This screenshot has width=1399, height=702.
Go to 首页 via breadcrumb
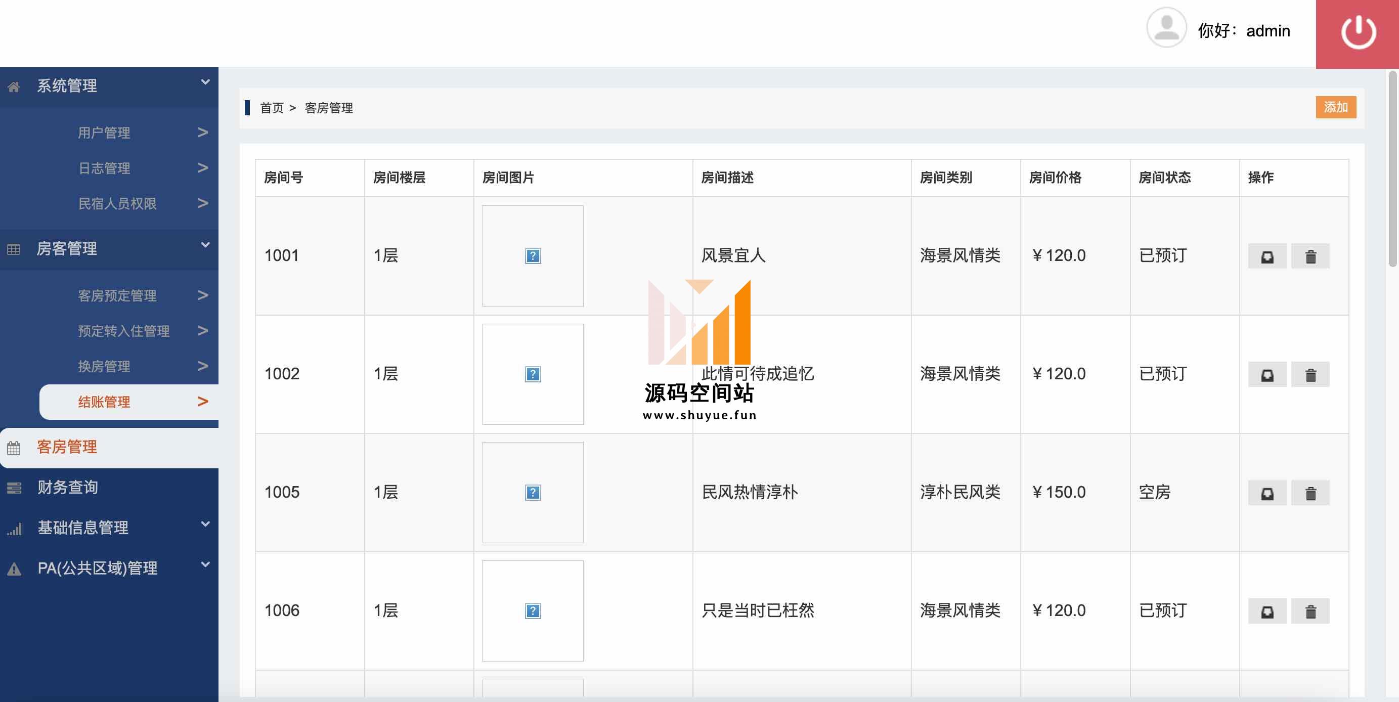pyautogui.click(x=272, y=108)
